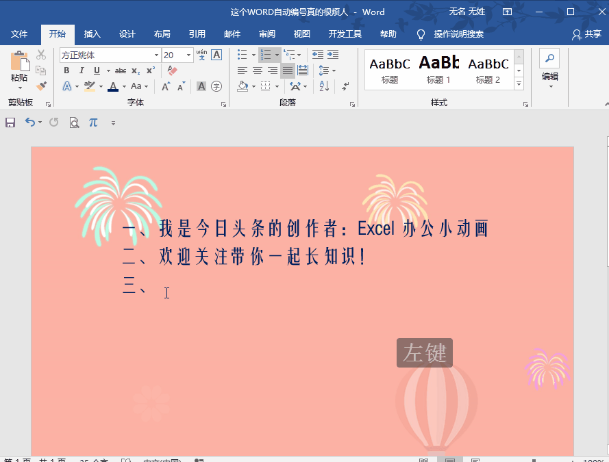Click the font size input box

(x=174, y=55)
